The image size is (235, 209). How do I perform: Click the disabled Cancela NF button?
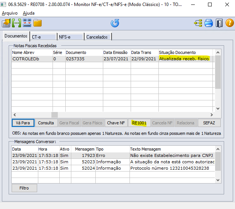(162, 123)
